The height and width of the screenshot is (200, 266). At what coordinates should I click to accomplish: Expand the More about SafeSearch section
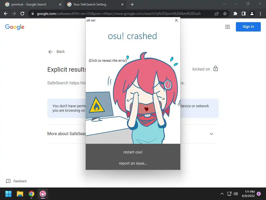[x=211, y=134]
